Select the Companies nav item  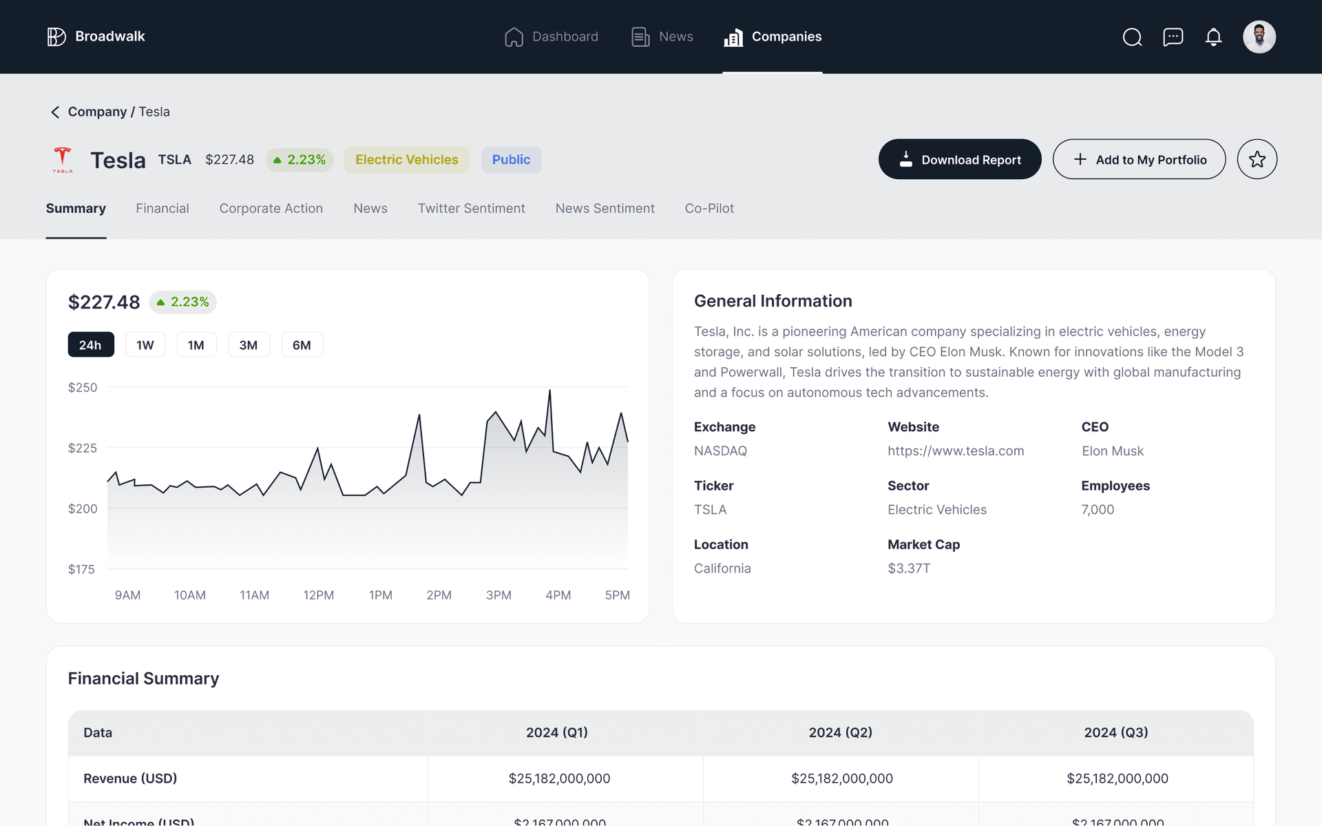[x=772, y=37]
